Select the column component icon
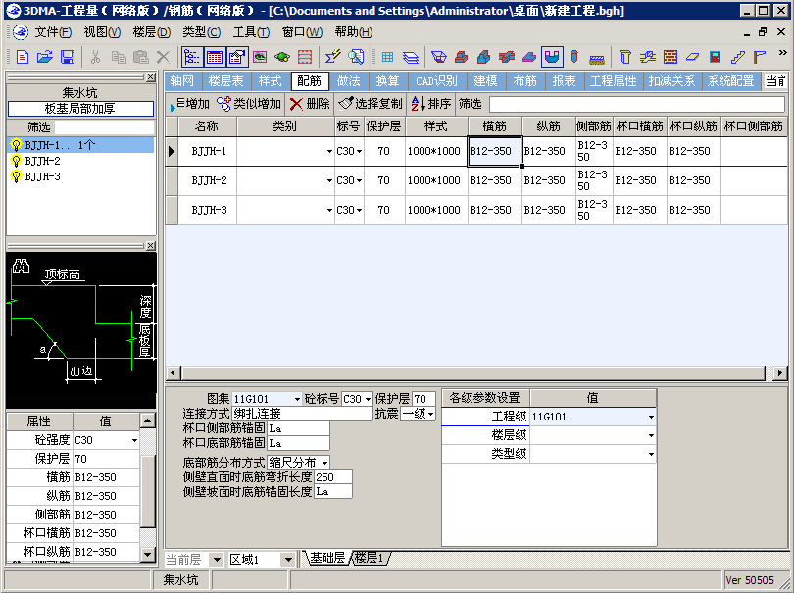Screen dimensions: 794x593 click(x=625, y=57)
